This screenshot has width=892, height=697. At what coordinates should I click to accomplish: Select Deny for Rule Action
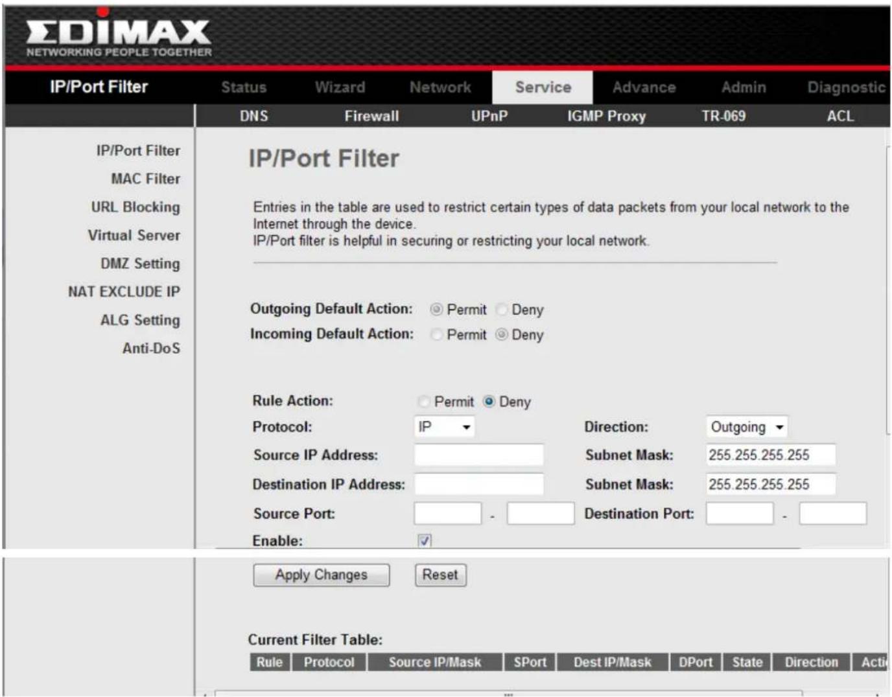point(489,402)
